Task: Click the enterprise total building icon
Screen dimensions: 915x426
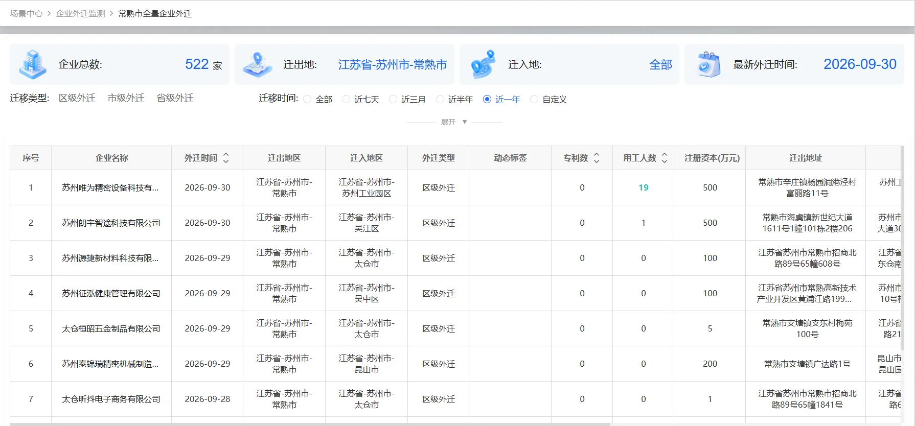Action: pos(33,64)
